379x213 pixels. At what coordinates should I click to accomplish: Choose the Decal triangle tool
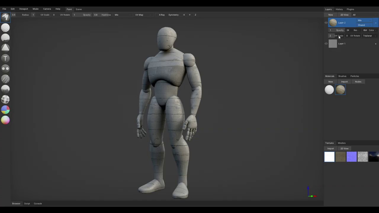pos(5,48)
